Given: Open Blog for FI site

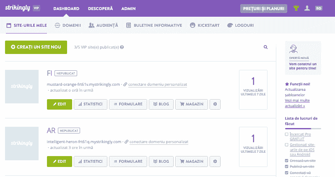Looking at the screenshot, I should [161, 104].
